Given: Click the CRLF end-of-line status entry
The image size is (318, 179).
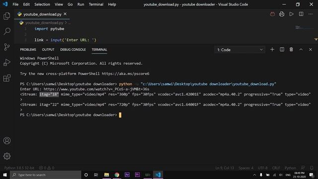Looking at the screenshot, I should click(276, 168).
